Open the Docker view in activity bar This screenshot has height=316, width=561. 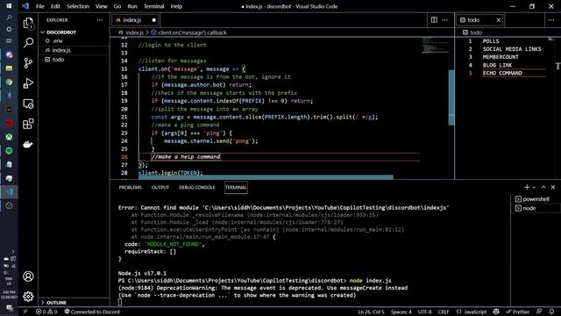pos(28,144)
